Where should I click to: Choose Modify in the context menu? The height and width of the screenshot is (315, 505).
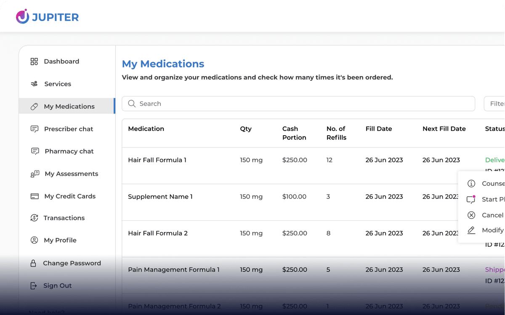click(492, 230)
